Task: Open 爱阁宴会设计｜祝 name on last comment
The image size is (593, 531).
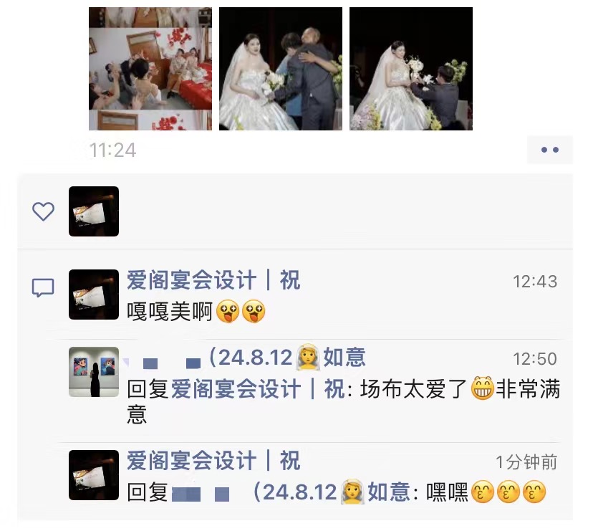Action: point(213,461)
